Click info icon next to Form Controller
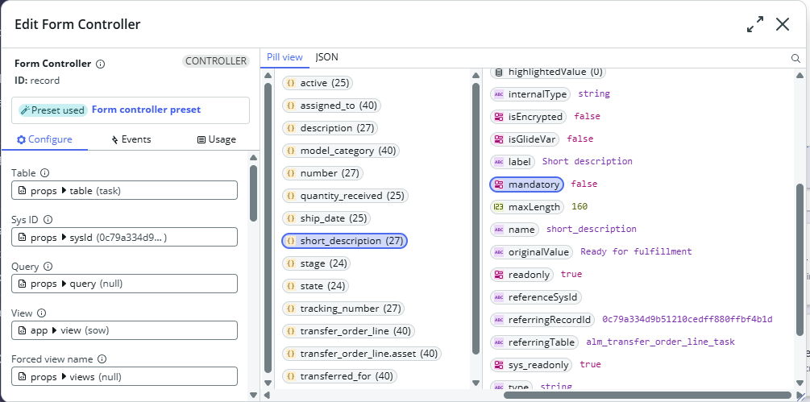Image resolution: width=810 pixels, height=402 pixels. [x=101, y=64]
